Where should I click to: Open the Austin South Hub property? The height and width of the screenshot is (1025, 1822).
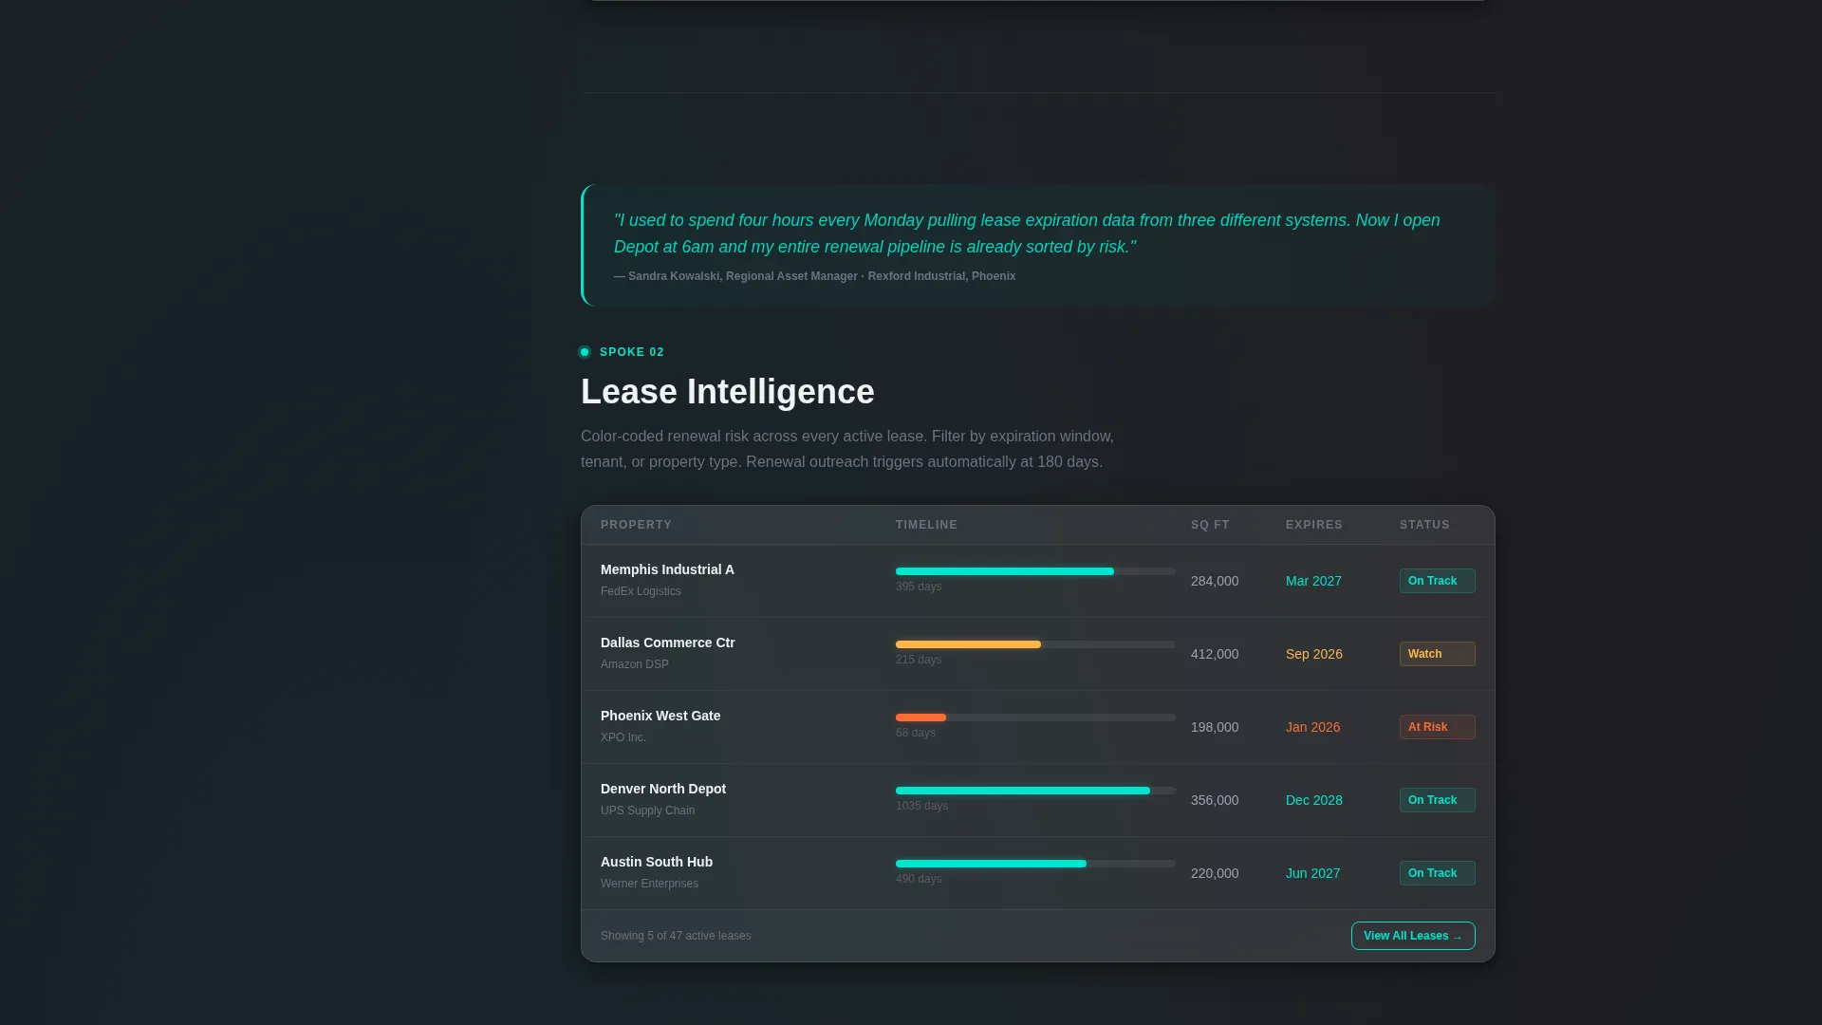[657, 862]
